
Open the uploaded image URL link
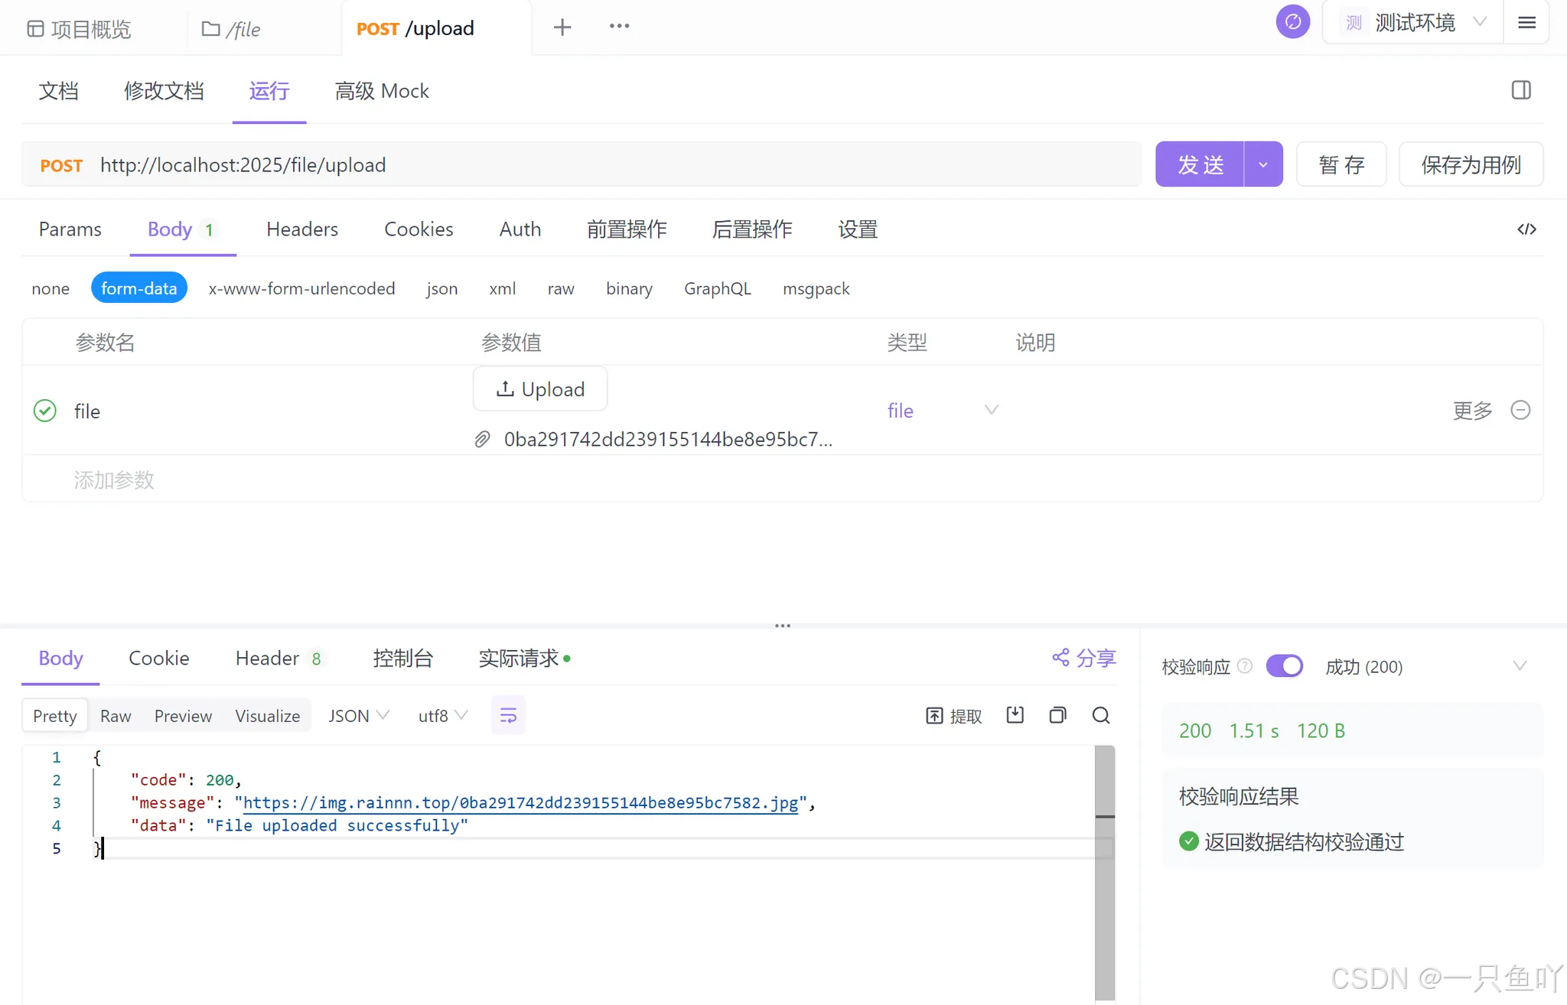[520, 802]
